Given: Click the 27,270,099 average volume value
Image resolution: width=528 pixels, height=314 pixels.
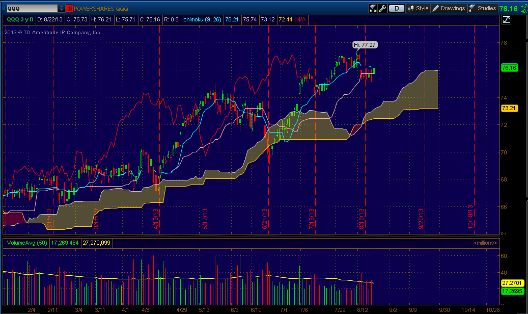Looking at the screenshot, I should tap(96, 243).
